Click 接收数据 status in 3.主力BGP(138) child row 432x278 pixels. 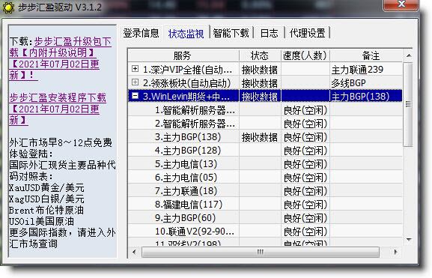click(260, 137)
